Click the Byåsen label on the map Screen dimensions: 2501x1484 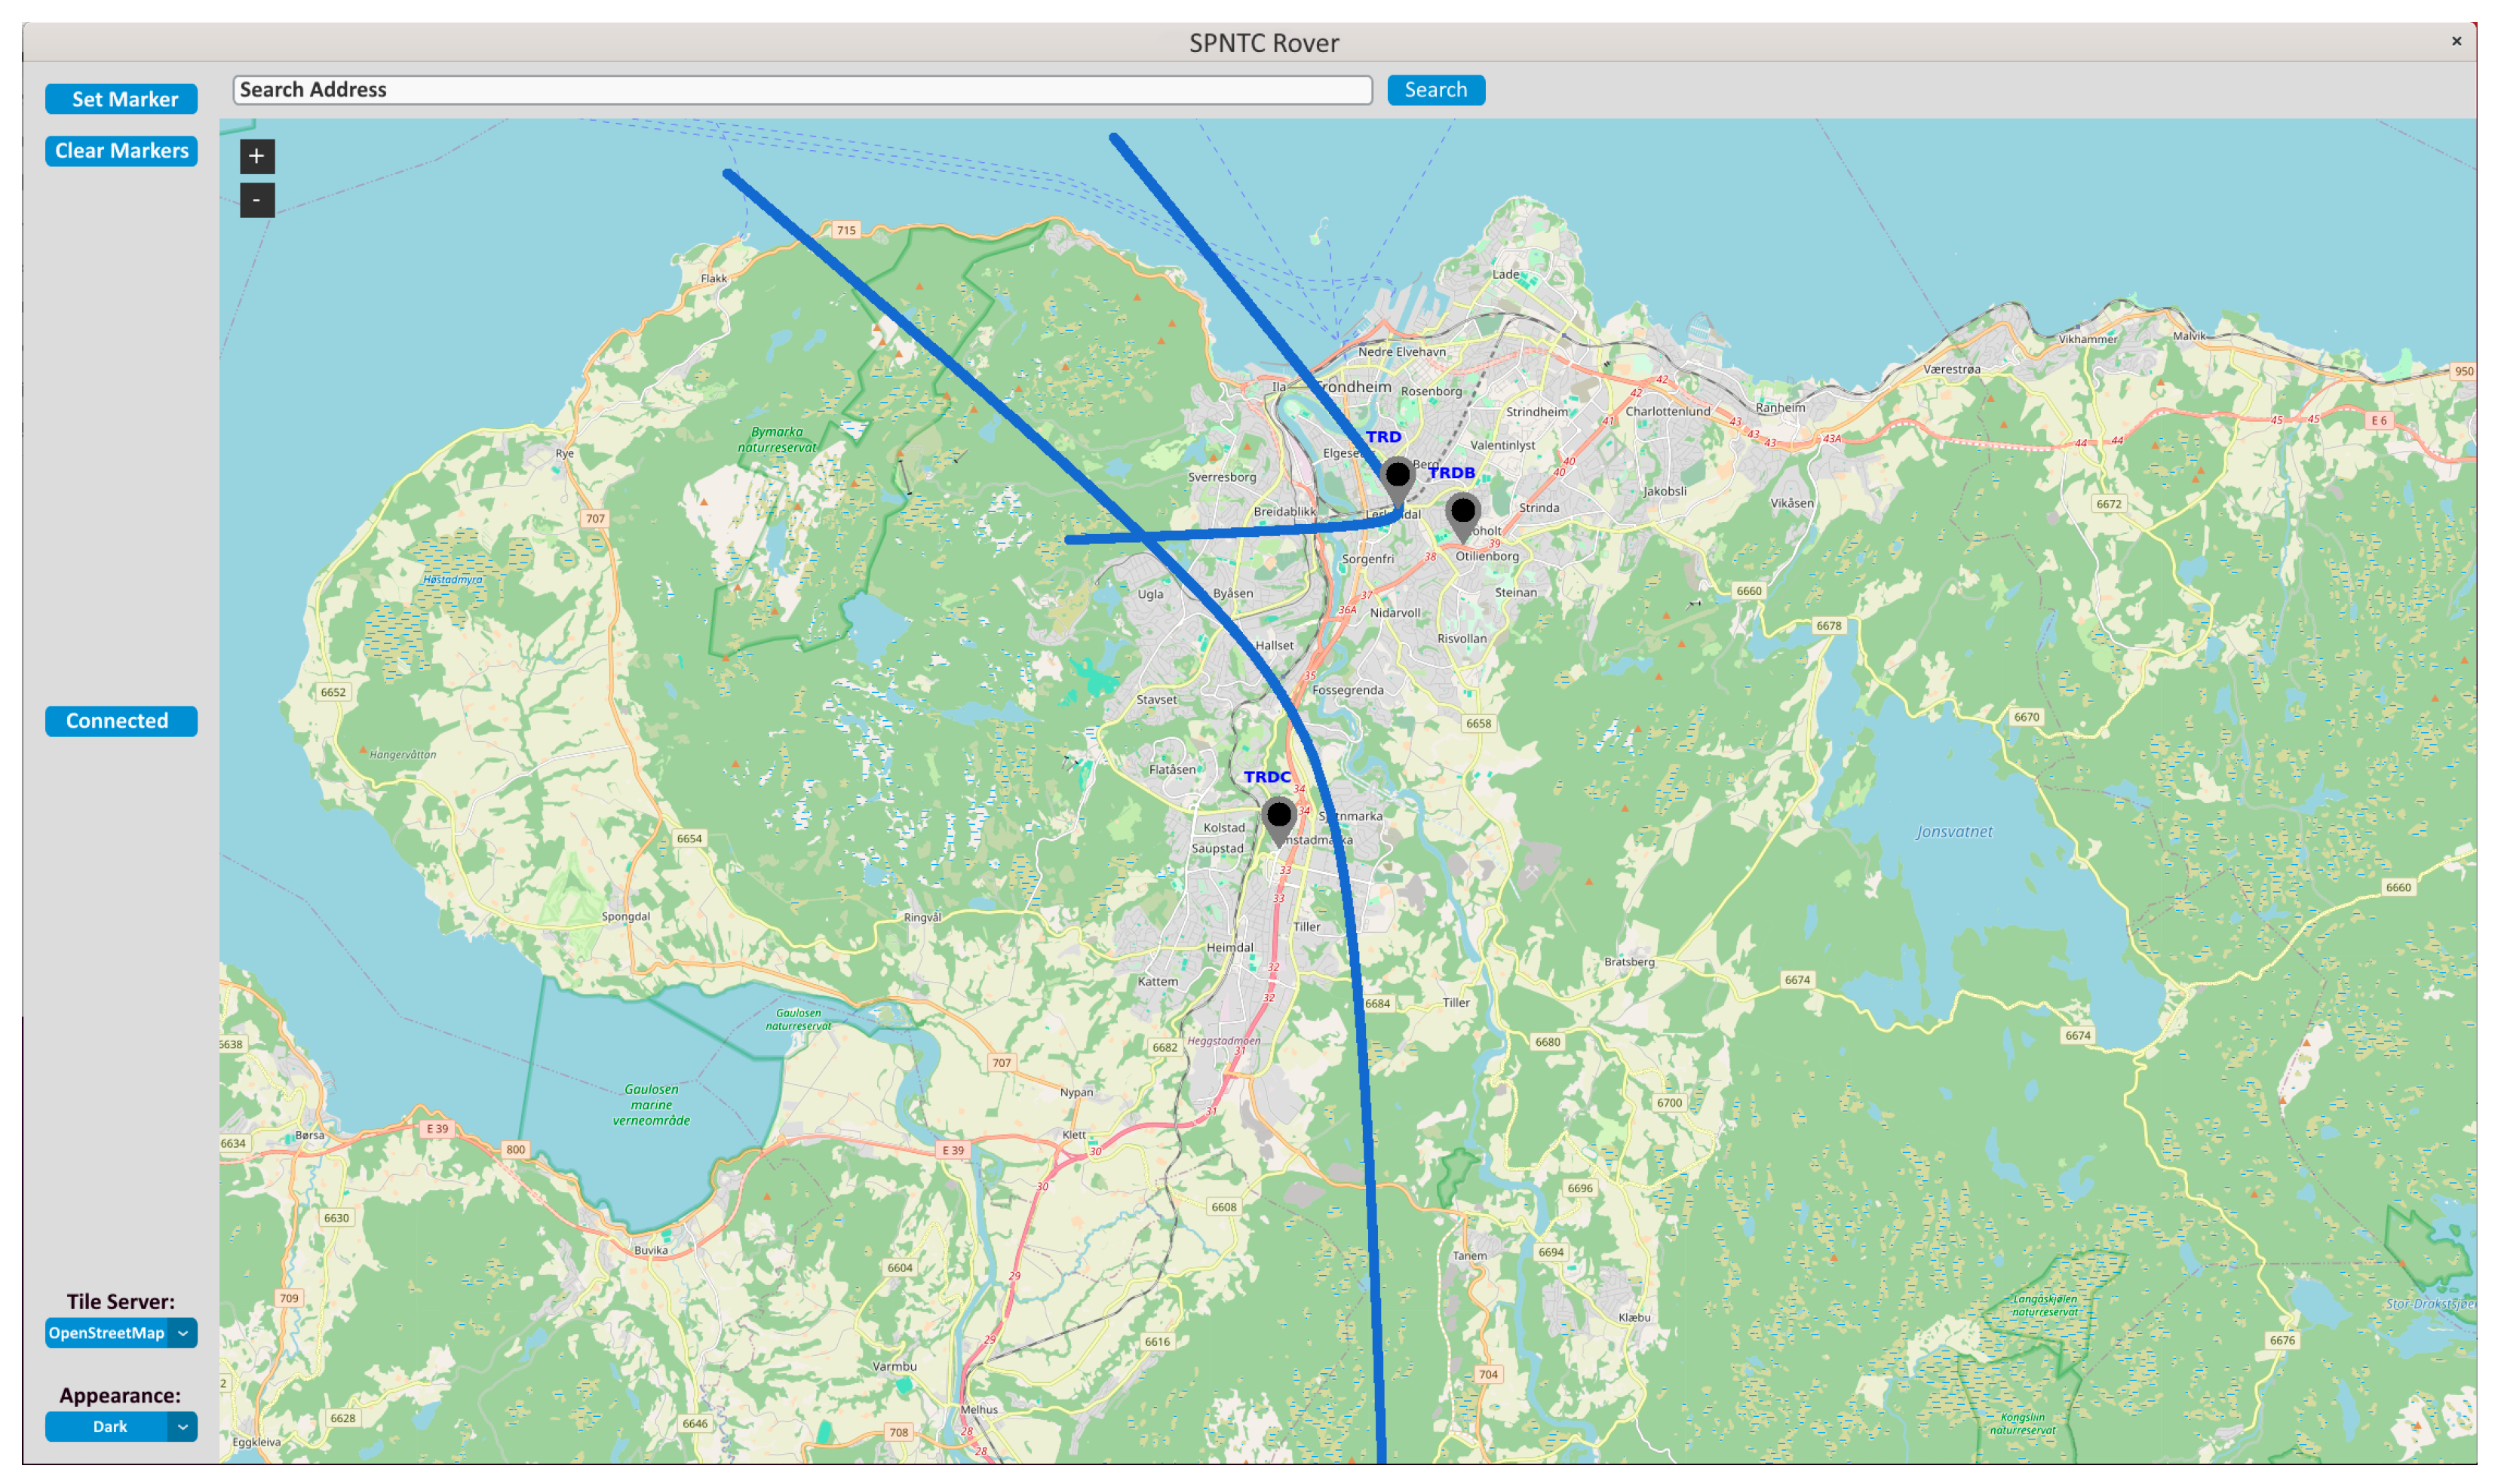(x=1232, y=593)
